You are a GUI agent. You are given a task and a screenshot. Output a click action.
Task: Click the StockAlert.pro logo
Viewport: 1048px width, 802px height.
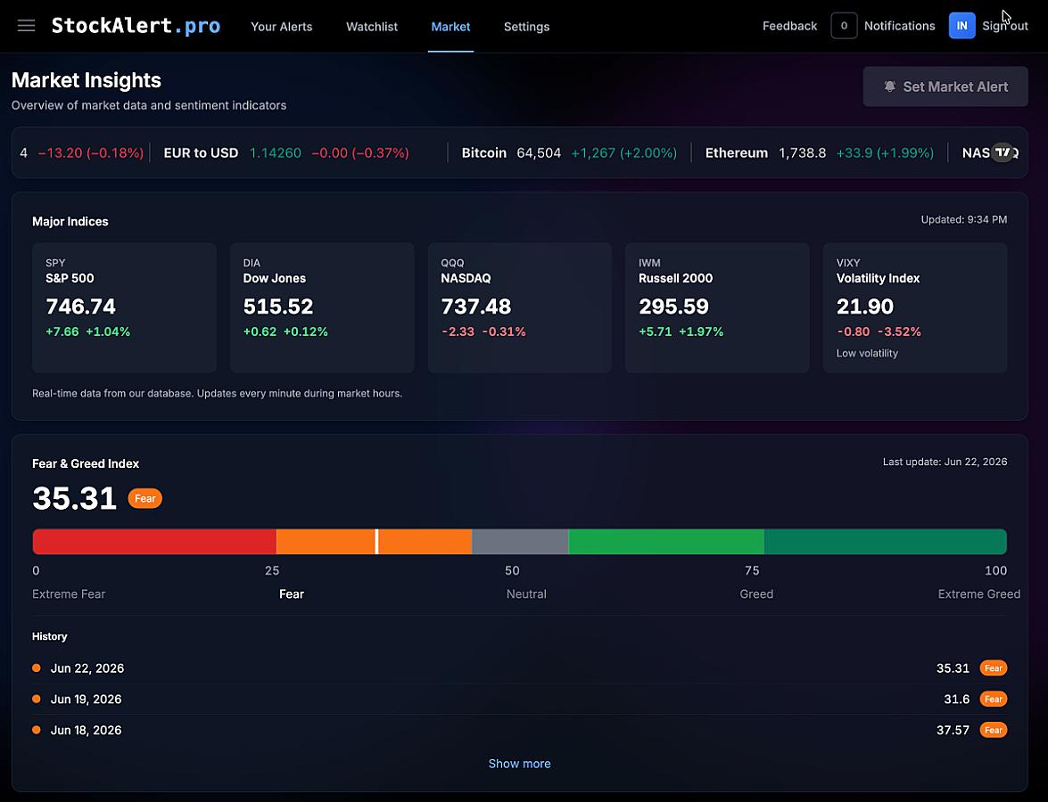(136, 26)
